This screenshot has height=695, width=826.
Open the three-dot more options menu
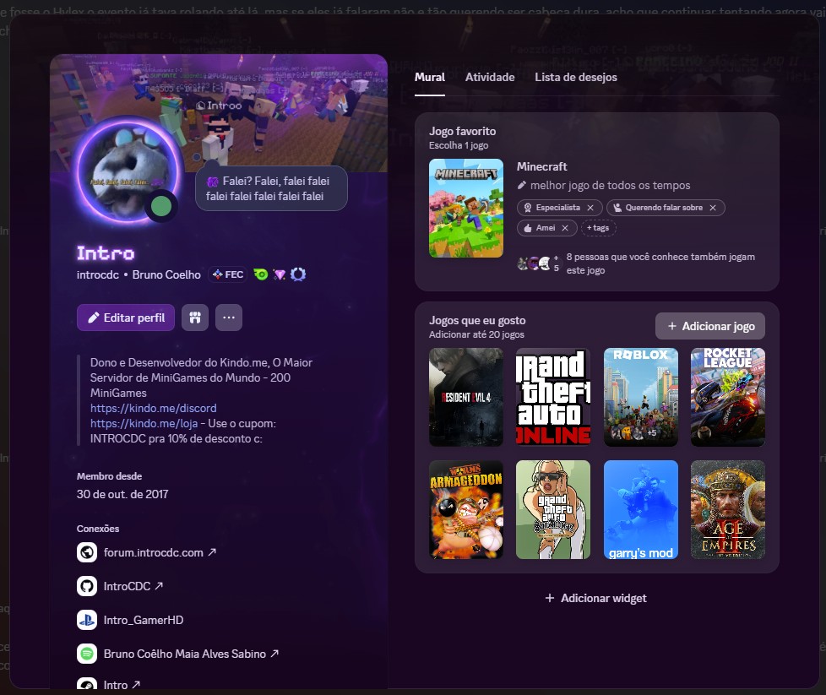click(x=229, y=318)
